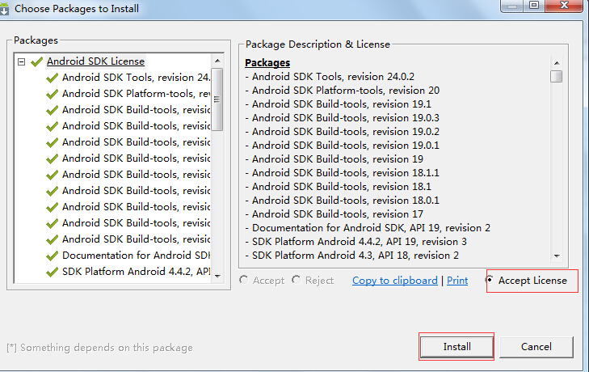Click checkmark icon of Android SDK Tools row
The width and height of the screenshot is (589, 372).
click(52, 78)
